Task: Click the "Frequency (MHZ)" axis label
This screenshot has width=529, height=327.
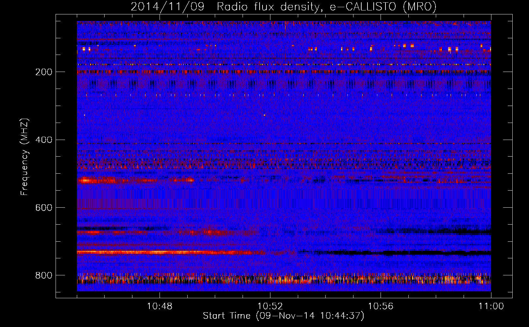Action: click(x=25, y=157)
